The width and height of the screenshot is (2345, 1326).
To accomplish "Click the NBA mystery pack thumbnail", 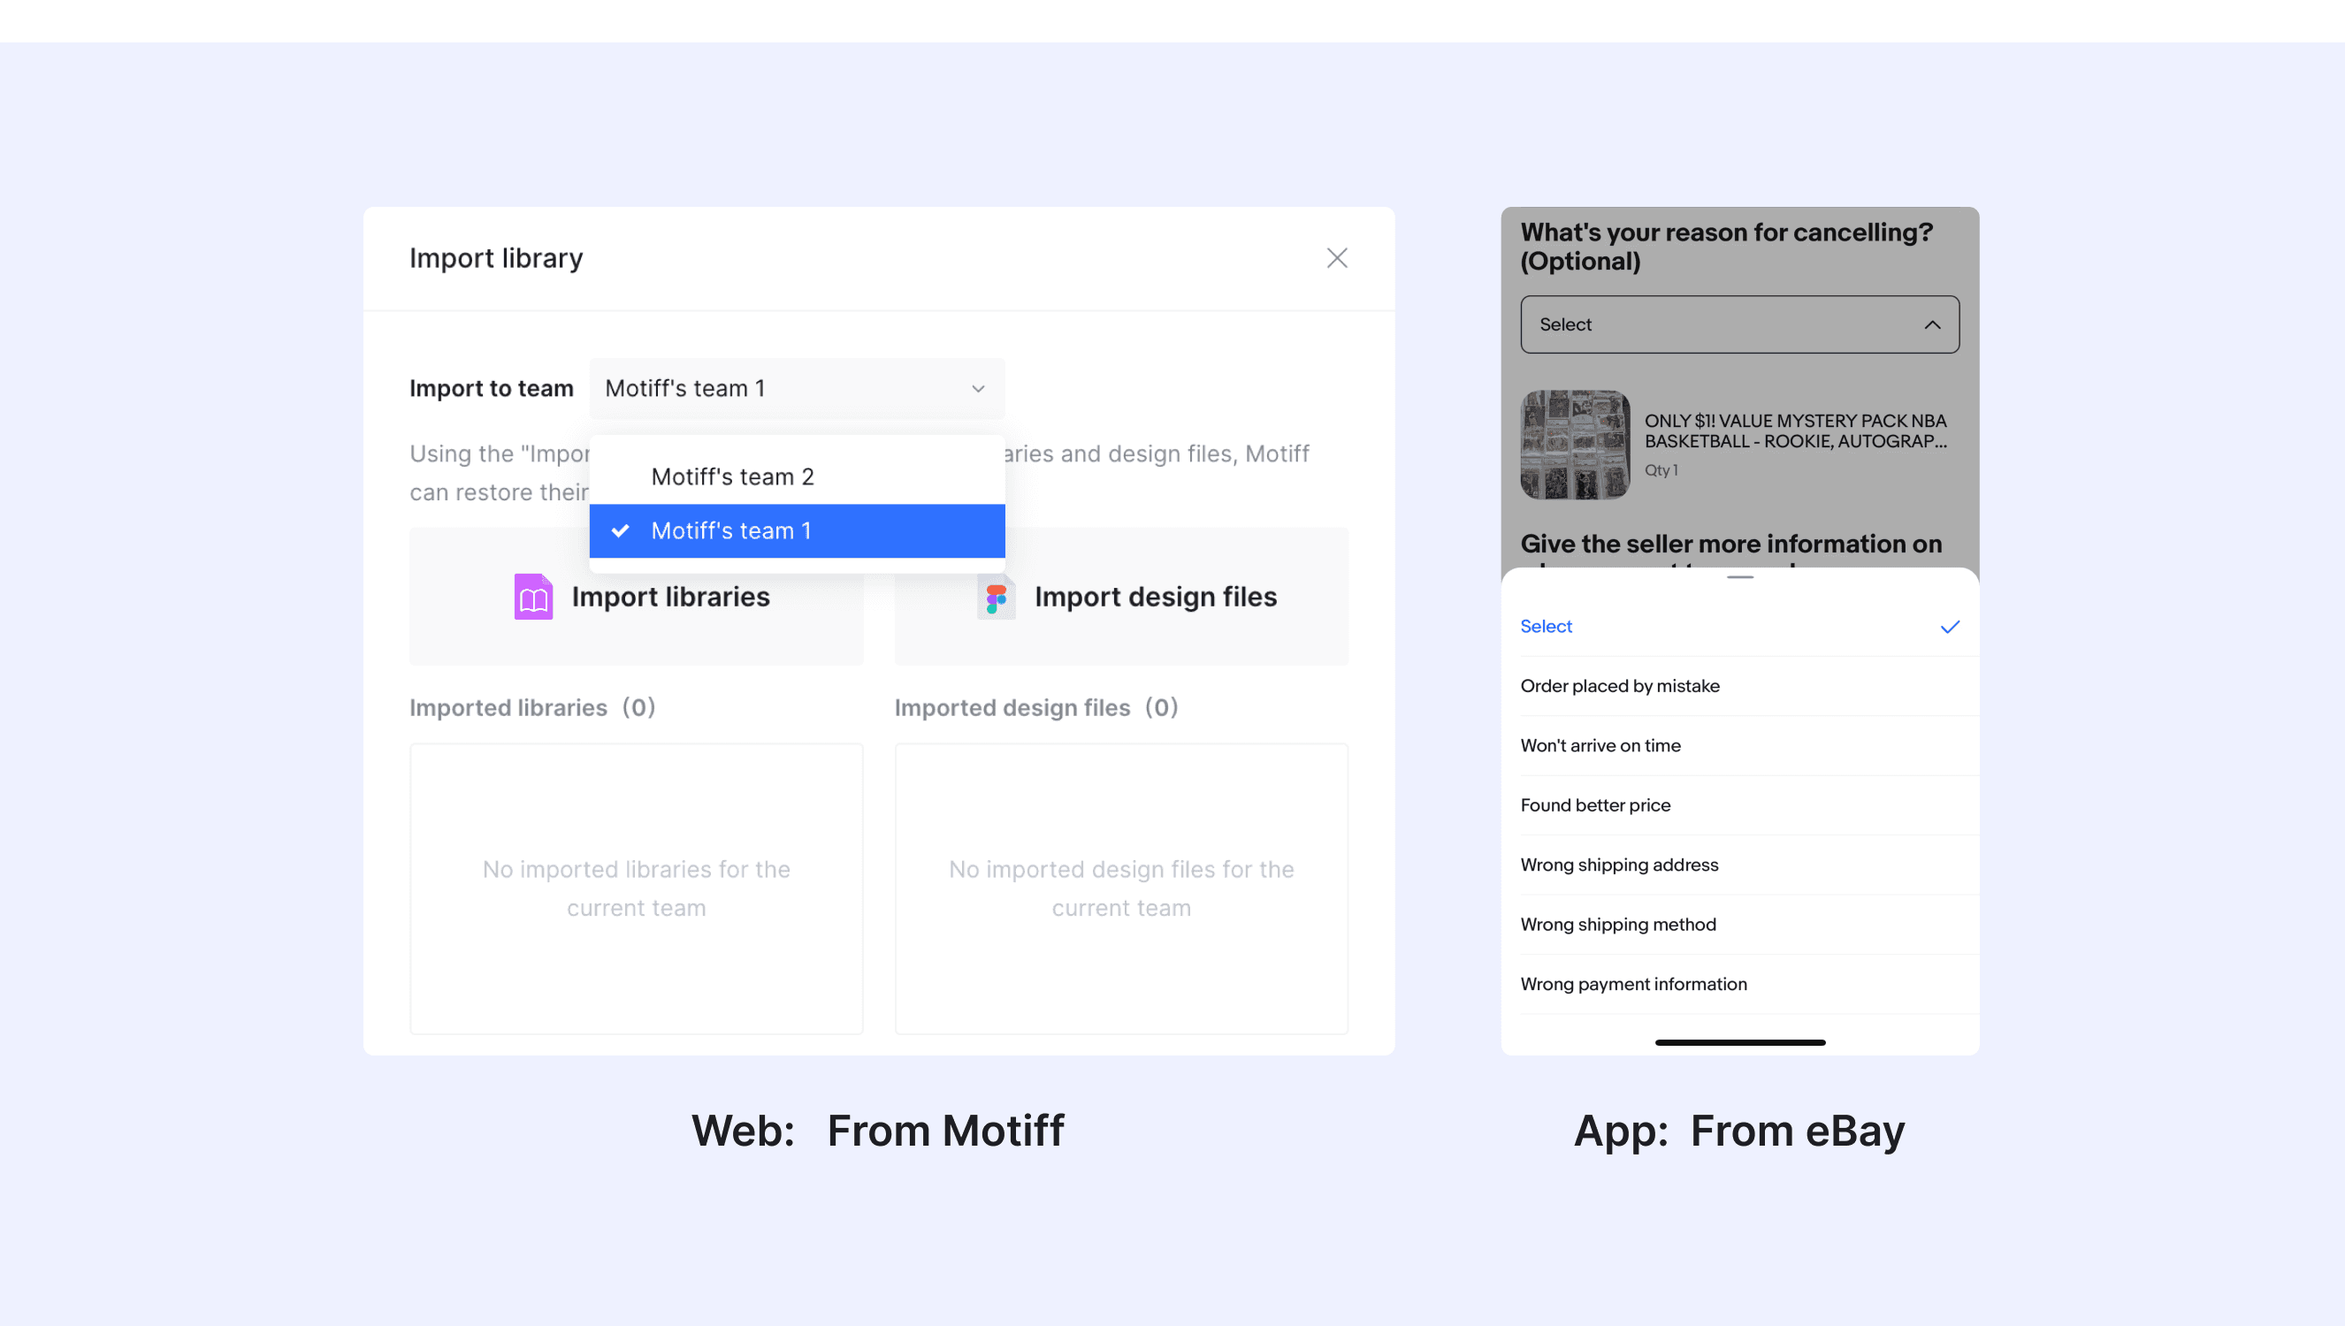I will point(1575,445).
